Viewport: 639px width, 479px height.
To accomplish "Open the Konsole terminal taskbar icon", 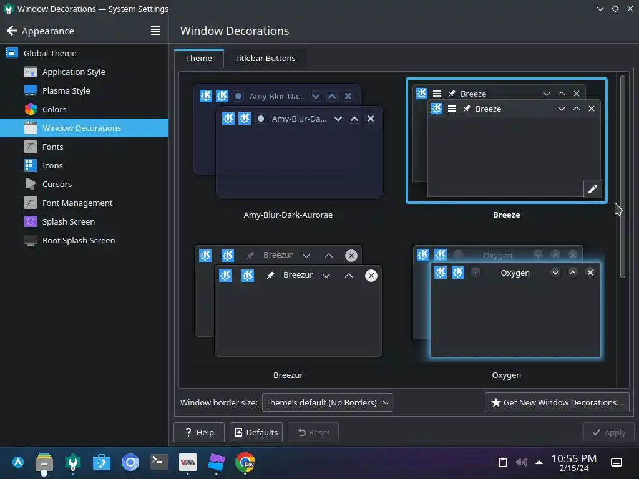I will click(159, 462).
